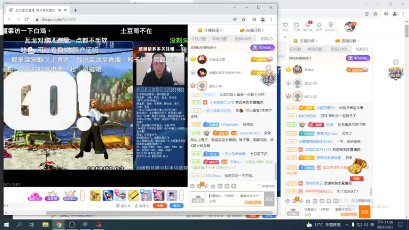409x230 pixels.
Task: Open front window Chrome three-dot menu
Action: pos(271,19)
